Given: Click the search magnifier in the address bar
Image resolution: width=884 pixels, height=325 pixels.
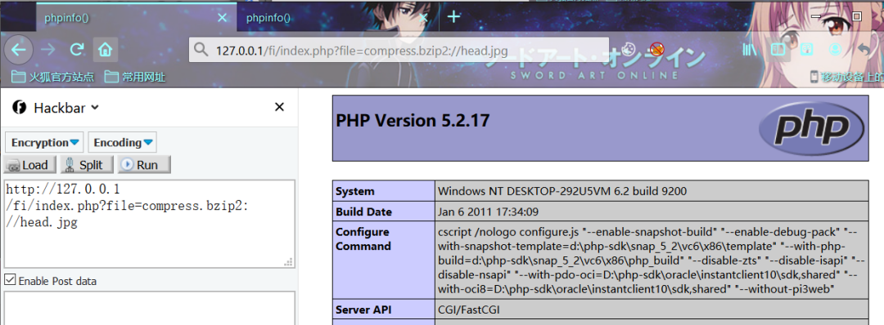Looking at the screenshot, I should (201, 51).
